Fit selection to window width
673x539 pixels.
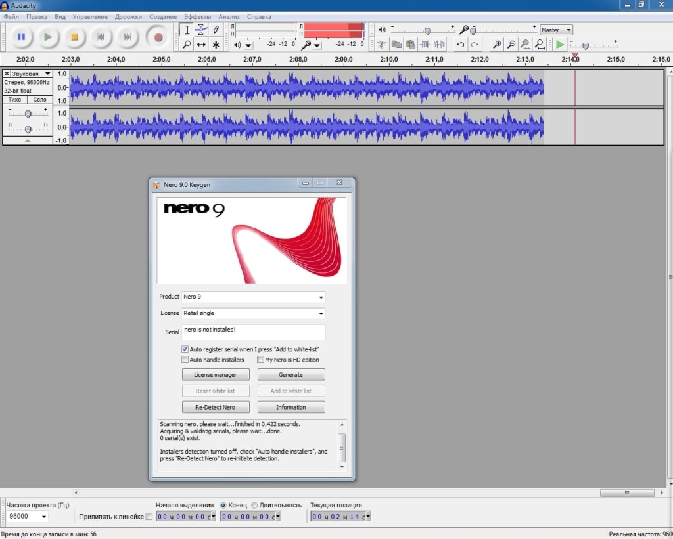pyautogui.click(x=525, y=44)
